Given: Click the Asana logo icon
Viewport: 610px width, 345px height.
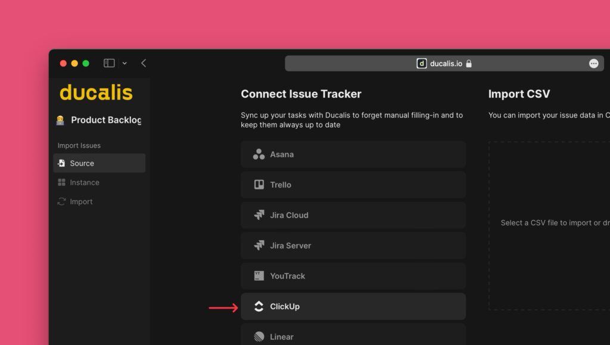Looking at the screenshot, I should click(x=259, y=154).
